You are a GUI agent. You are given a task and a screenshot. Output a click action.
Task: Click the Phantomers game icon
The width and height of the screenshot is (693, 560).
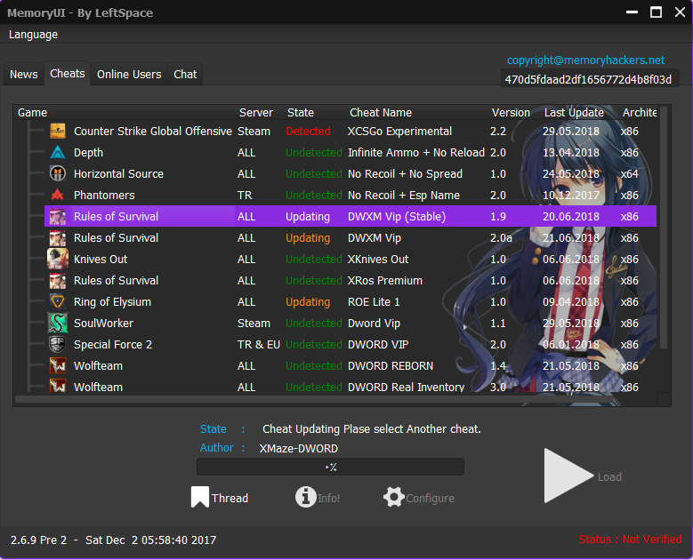click(x=58, y=195)
